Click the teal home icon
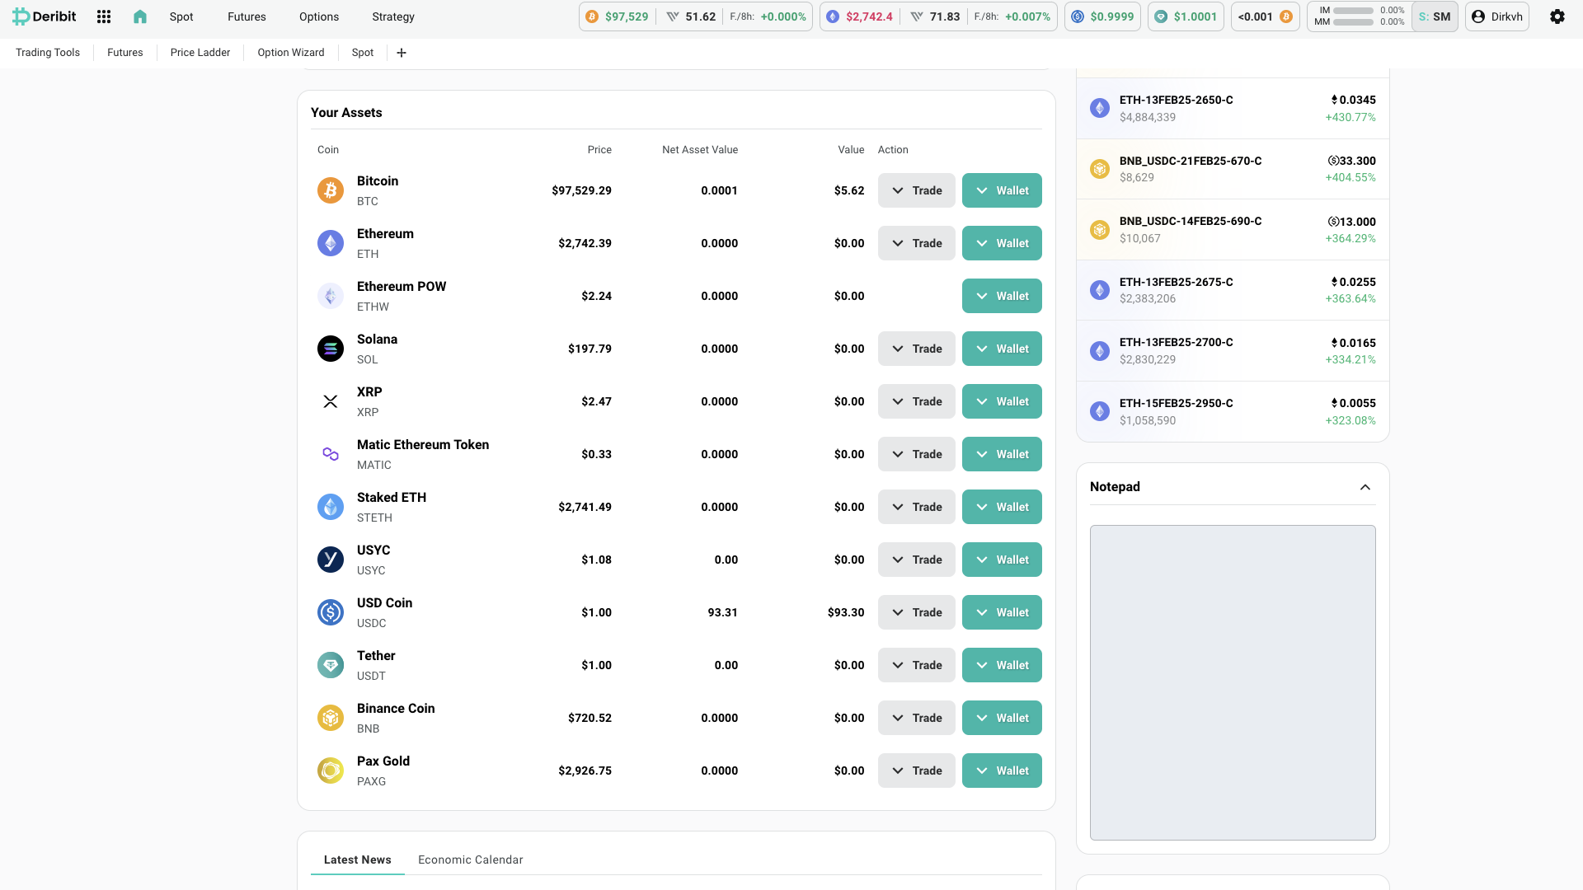The height and width of the screenshot is (890, 1583). pyautogui.click(x=139, y=16)
